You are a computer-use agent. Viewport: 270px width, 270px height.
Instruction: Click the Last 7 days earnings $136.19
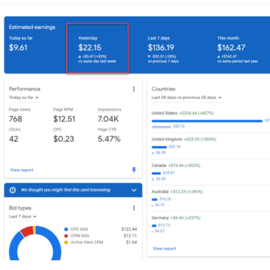pos(161,48)
